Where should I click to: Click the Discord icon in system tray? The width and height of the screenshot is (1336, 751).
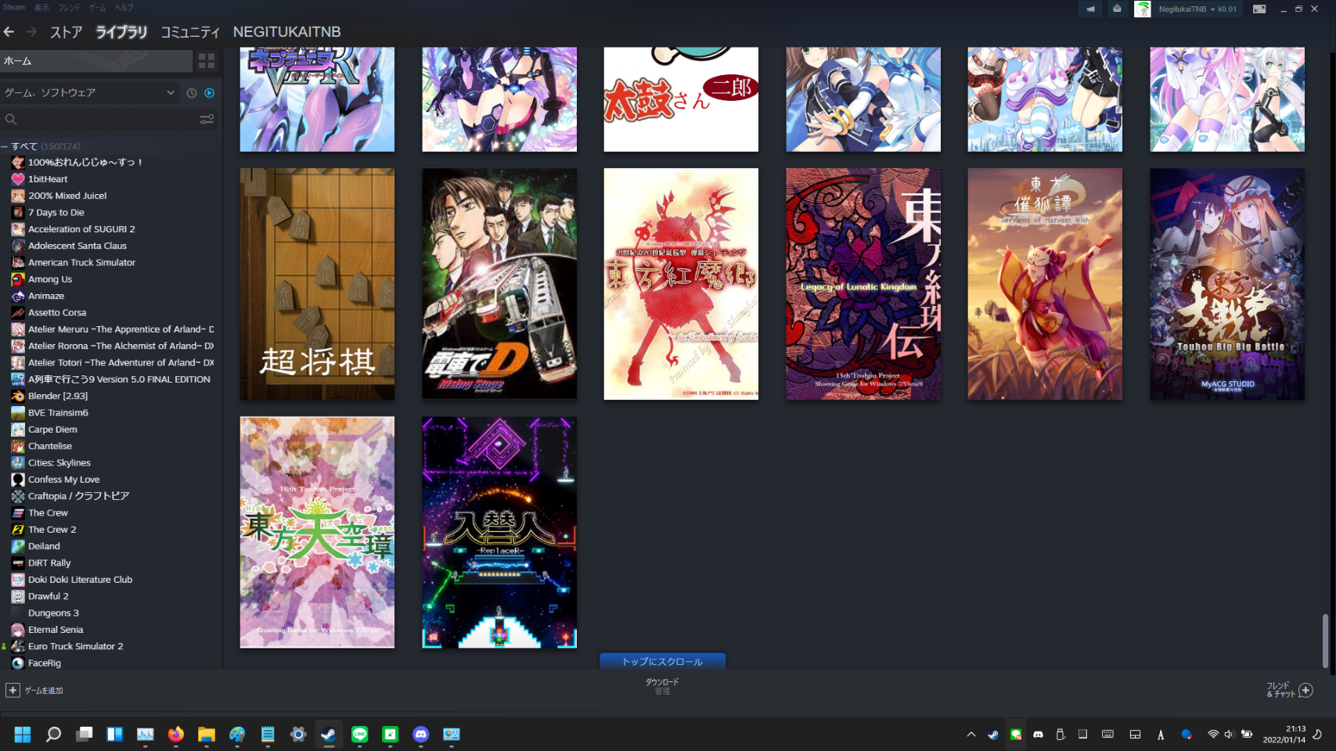click(x=1038, y=735)
